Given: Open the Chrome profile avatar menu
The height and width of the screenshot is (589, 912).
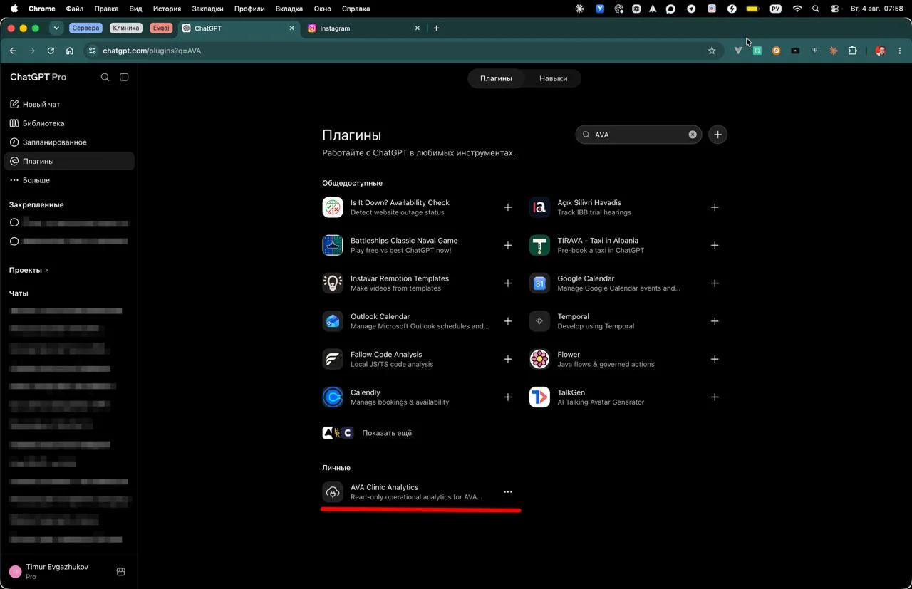Looking at the screenshot, I should coord(881,51).
